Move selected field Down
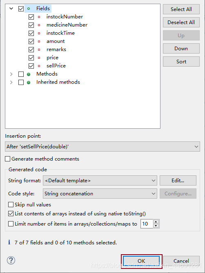The width and height of the screenshot is (205, 273). tap(181, 48)
